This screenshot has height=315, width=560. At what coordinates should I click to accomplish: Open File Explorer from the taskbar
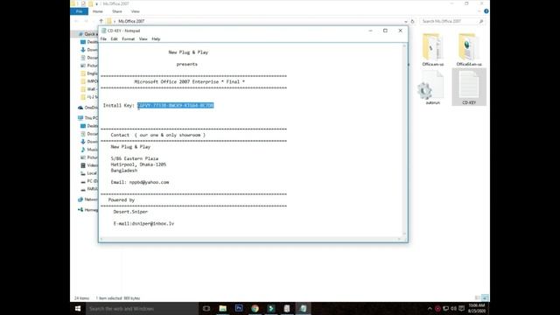tap(223, 309)
